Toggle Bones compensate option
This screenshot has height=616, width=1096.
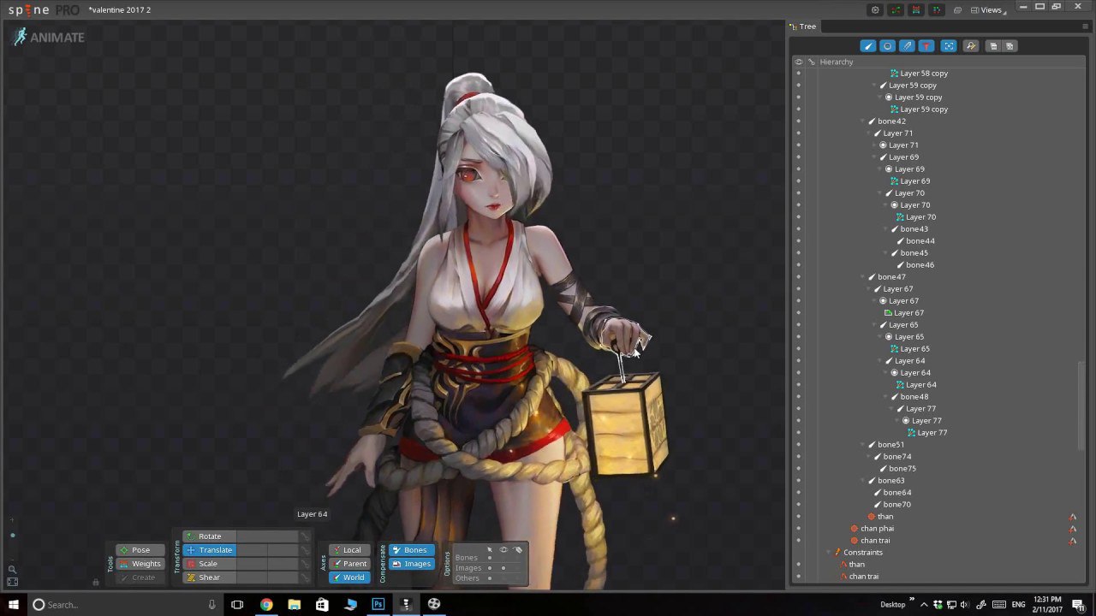tap(412, 550)
